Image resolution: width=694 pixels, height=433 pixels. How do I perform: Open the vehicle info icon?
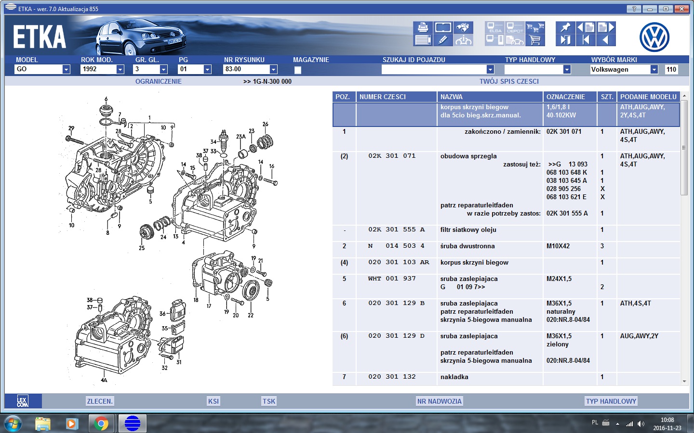tap(463, 40)
